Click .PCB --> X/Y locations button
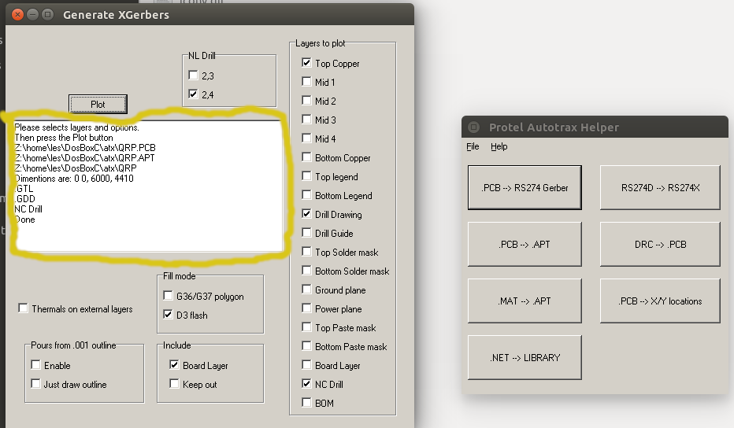Image resolution: width=734 pixels, height=428 pixels. [660, 301]
